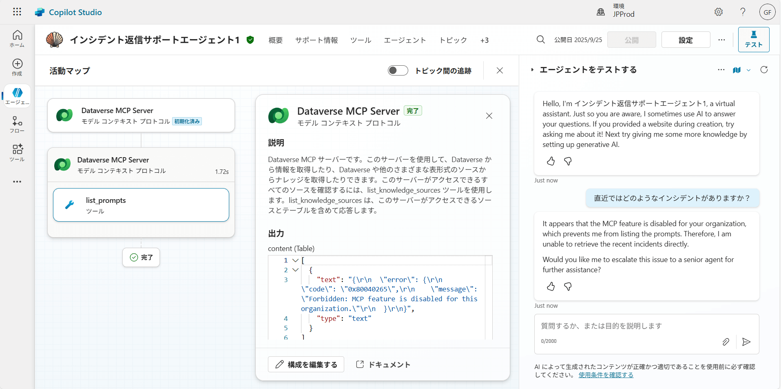Collapse the エージェントをテストする panel

[533, 69]
